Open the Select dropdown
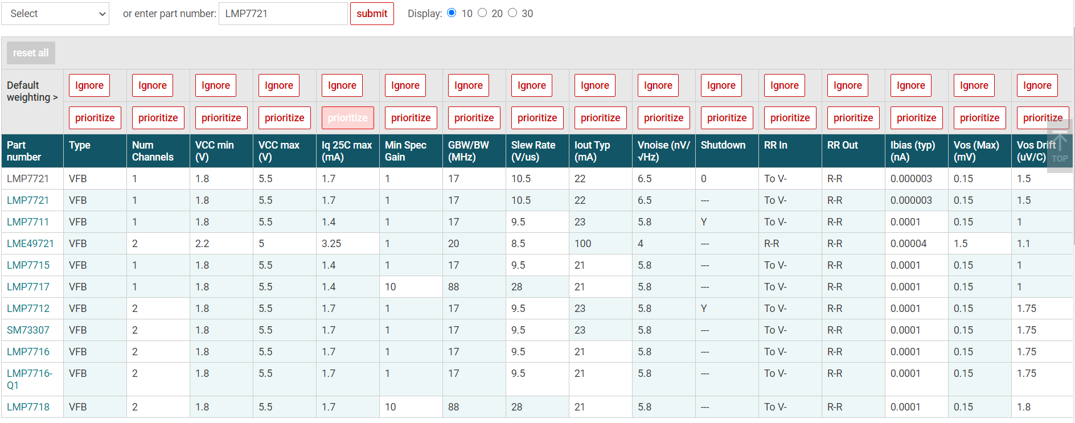This screenshot has height=423, width=1075. tap(55, 14)
